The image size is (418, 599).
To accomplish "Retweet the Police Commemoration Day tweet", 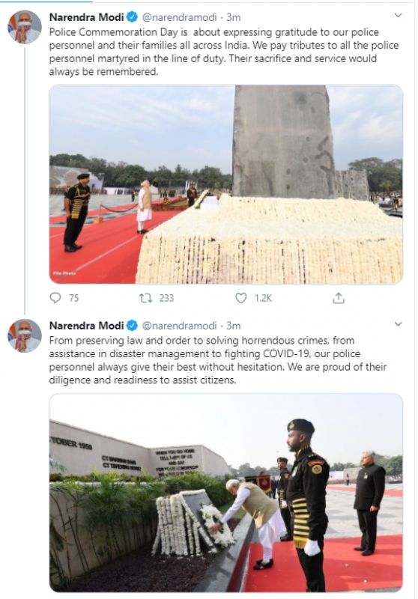I will click(x=145, y=298).
